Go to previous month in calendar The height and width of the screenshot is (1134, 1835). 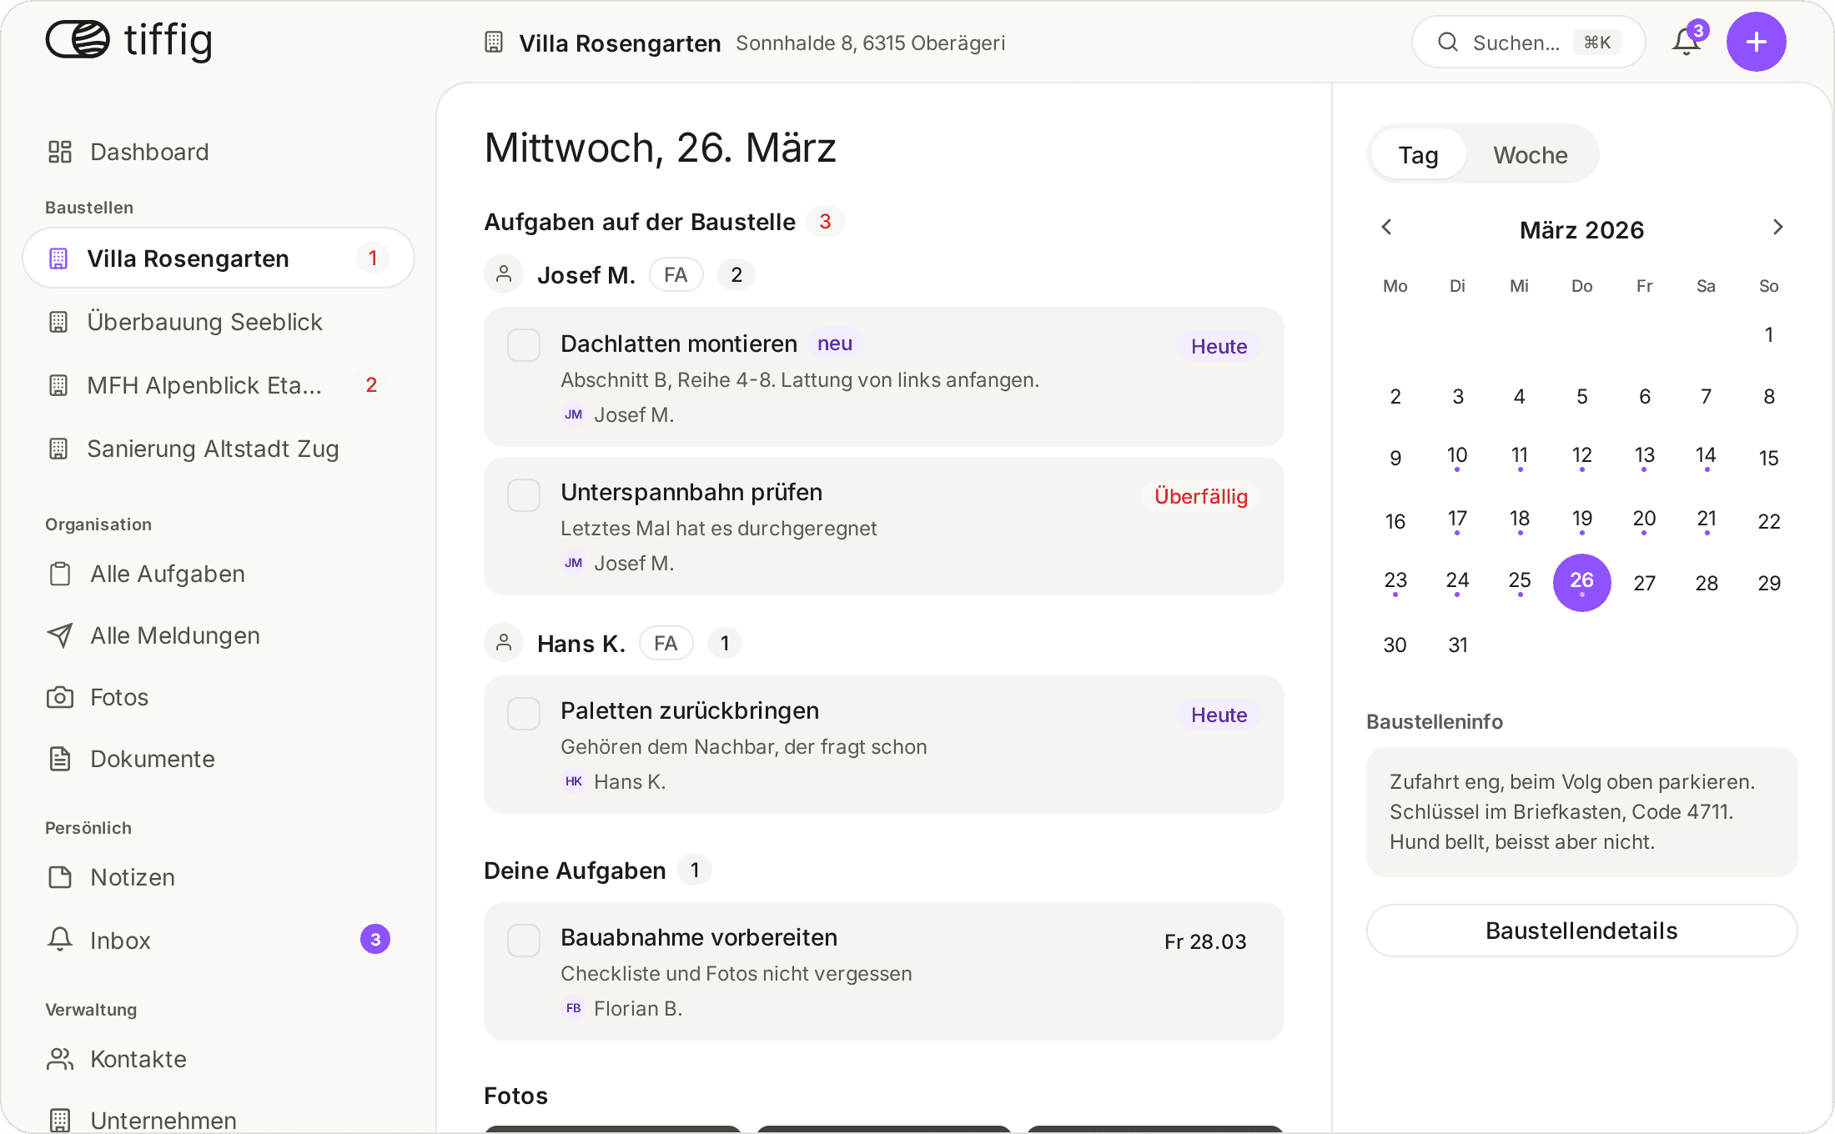(x=1387, y=228)
